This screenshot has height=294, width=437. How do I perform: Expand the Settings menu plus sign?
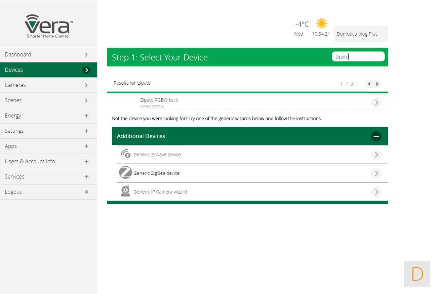86,131
